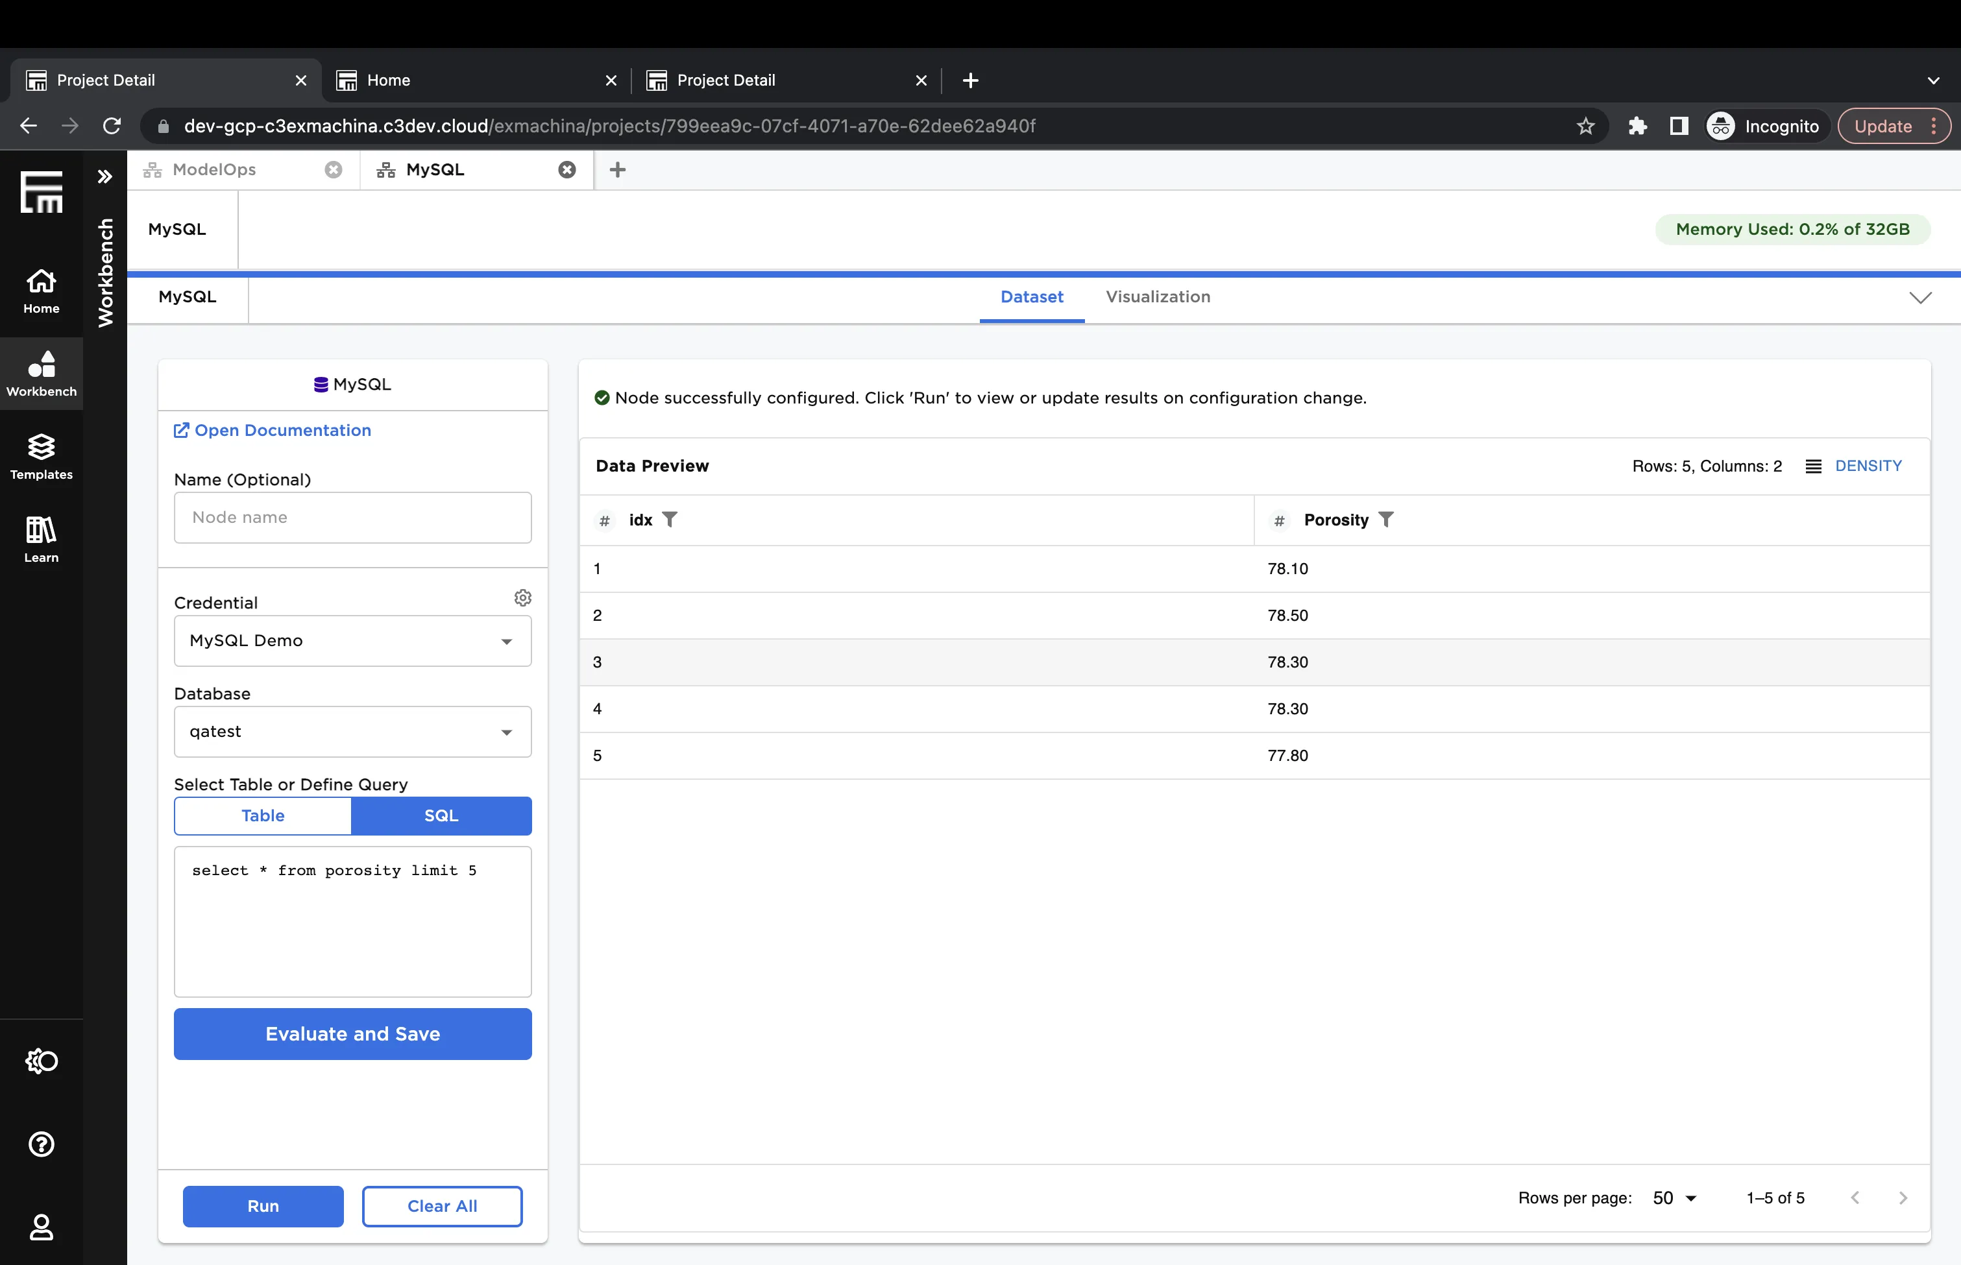Bookmark the current page with the star
This screenshot has width=1961, height=1265.
[x=1585, y=126]
